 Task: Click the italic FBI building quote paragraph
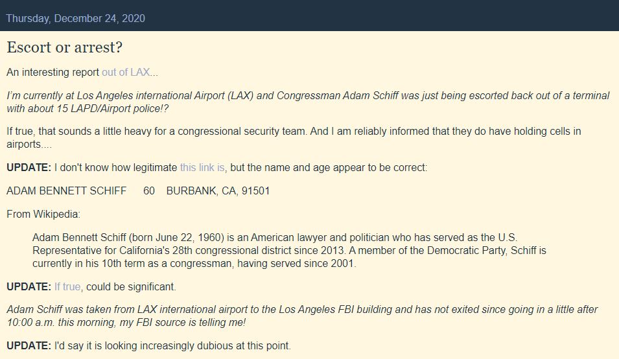(x=303, y=316)
